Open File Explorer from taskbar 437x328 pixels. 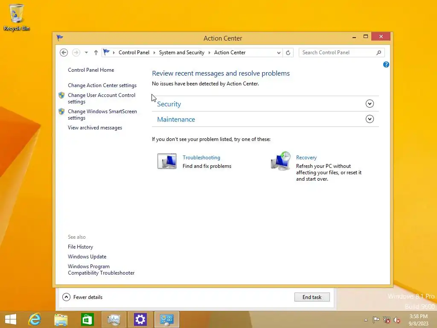(x=61, y=319)
